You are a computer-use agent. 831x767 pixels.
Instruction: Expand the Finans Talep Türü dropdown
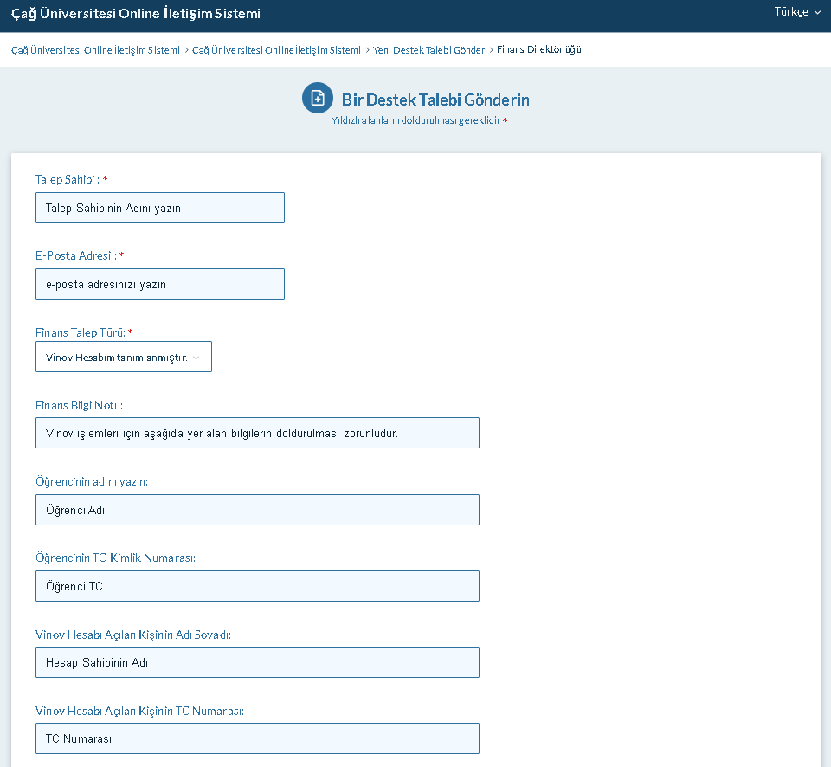[124, 357]
